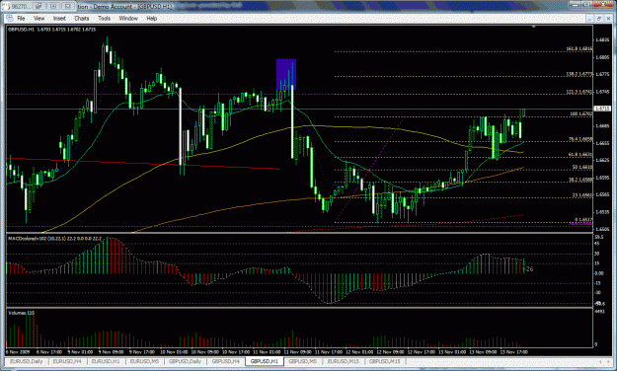Select the blue rectangle object on chart
Image resolution: width=617 pixels, height=371 pixels.
(286, 74)
